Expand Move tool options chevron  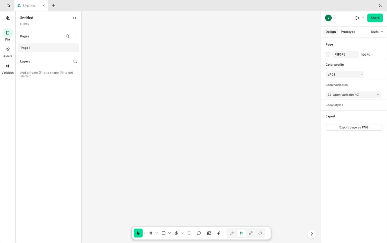click(144, 233)
